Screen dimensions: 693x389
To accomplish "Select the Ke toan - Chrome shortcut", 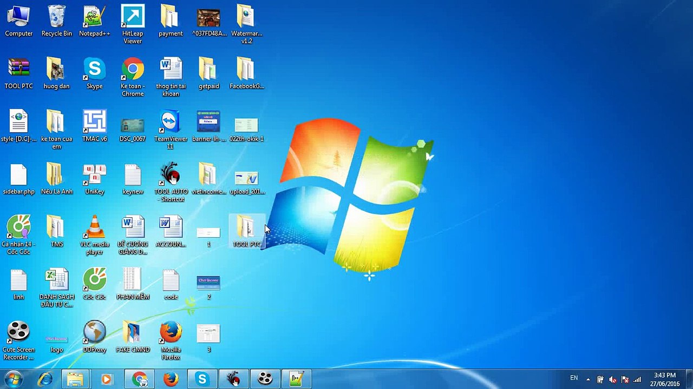I will click(x=133, y=77).
